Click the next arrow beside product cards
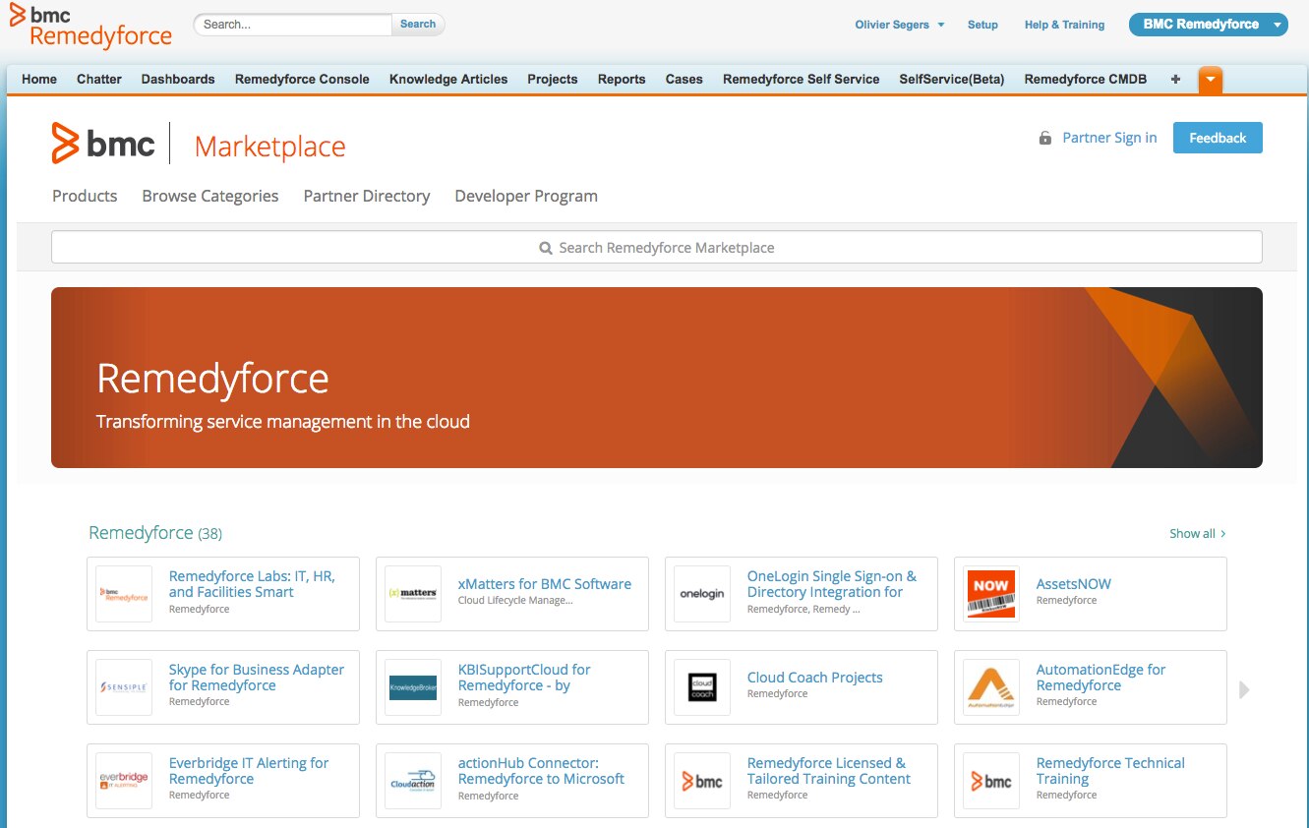The height and width of the screenshot is (828, 1309). (x=1244, y=690)
